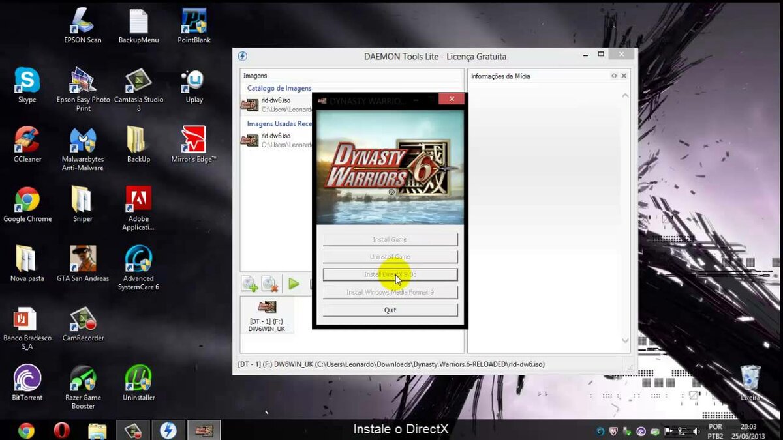Click the Catálogo de Imagens heading
Viewport: 783px width, 440px height.
tap(279, 88)
